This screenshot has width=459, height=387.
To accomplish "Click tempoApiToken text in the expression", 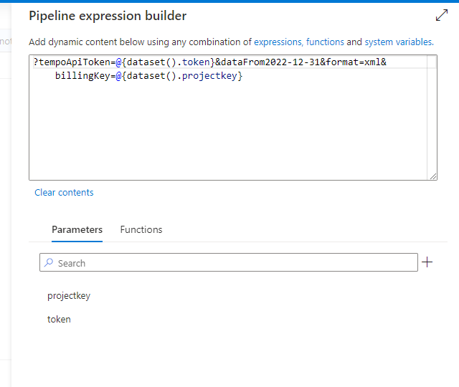I will (x=74, y=62).
